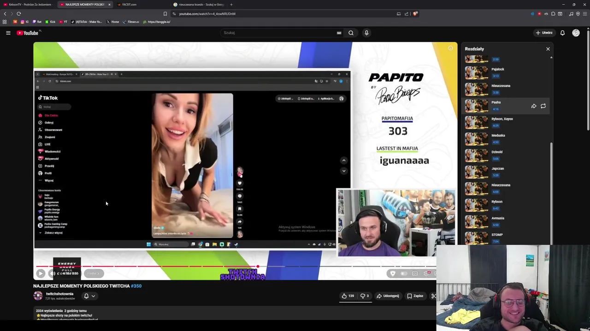Screen dimensions: 590x331
Task: Open the YouTube guide hamburger menu
Action: [x=8, y=33]
